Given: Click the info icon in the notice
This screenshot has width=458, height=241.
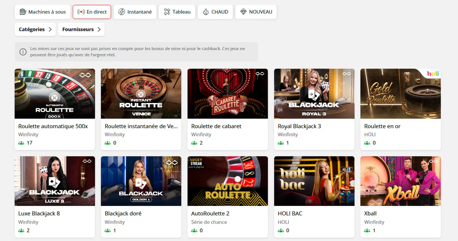Looking at the screenshot, I should click(x=23, y=52).
